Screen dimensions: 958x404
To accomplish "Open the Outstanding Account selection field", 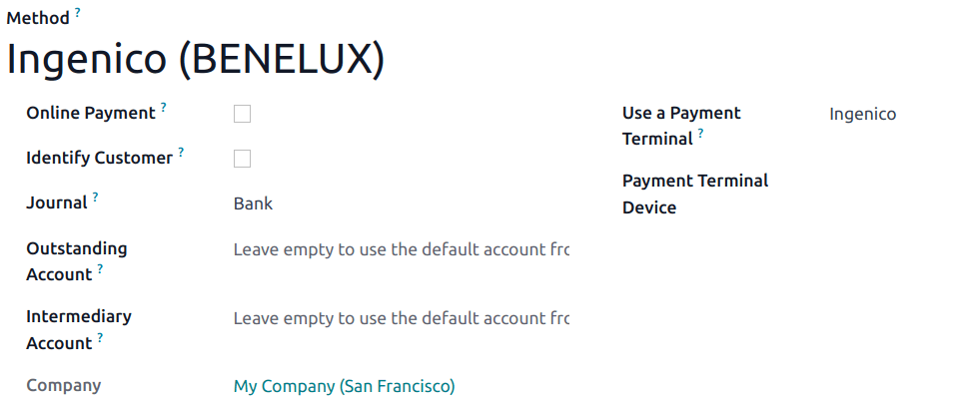I will [x=400, y=249].
